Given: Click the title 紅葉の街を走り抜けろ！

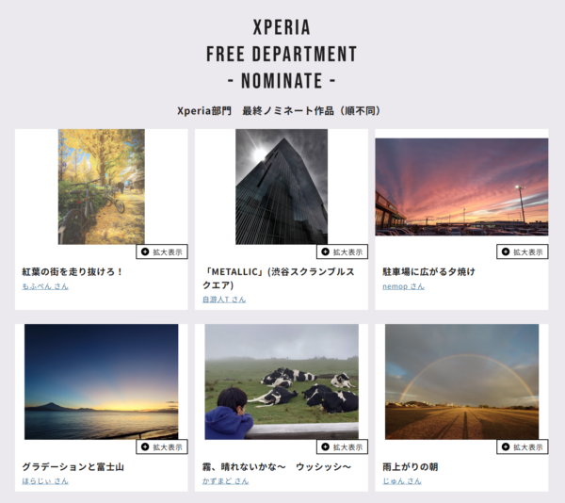Looking at the screenshot, I should (x=73, y=271).
